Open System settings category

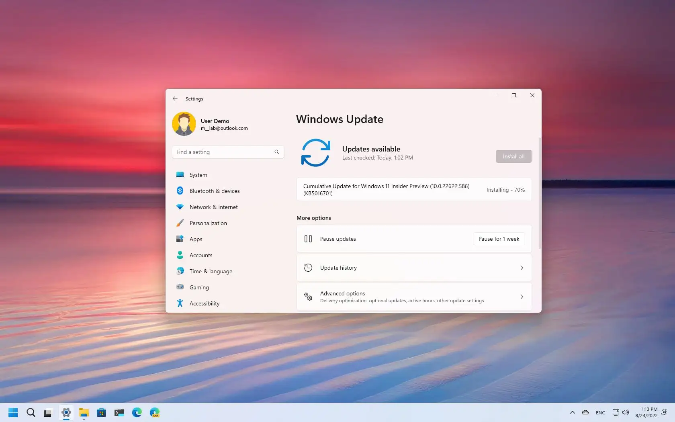[228, 175]
